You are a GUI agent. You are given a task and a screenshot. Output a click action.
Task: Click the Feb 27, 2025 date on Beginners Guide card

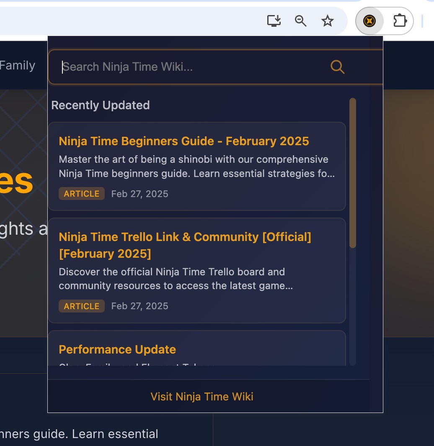[x=139, y=194]
